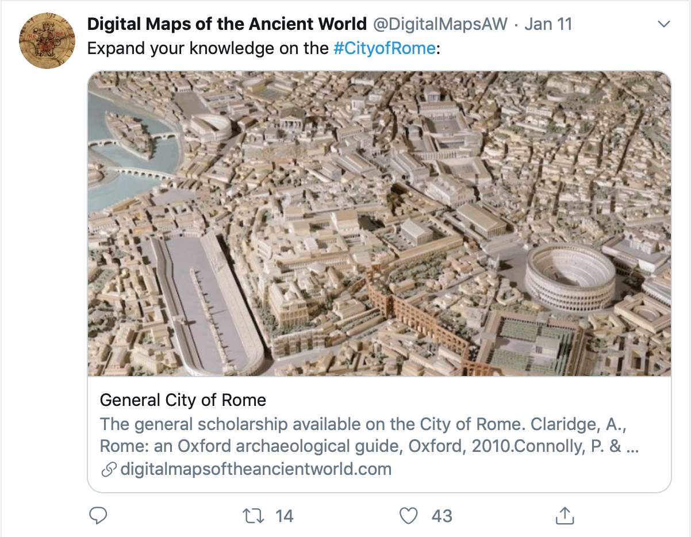The image size is (691, 537).
Task: Retweet using the retweet arrows icon
Action: [254, 516]
